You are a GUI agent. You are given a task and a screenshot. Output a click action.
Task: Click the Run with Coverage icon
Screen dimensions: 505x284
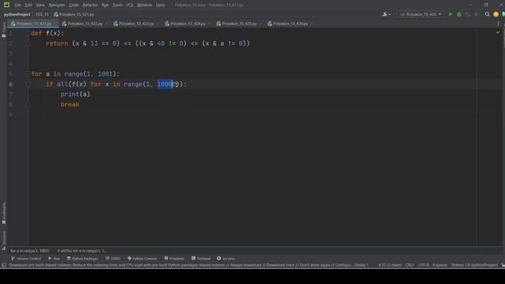[468, 14]
